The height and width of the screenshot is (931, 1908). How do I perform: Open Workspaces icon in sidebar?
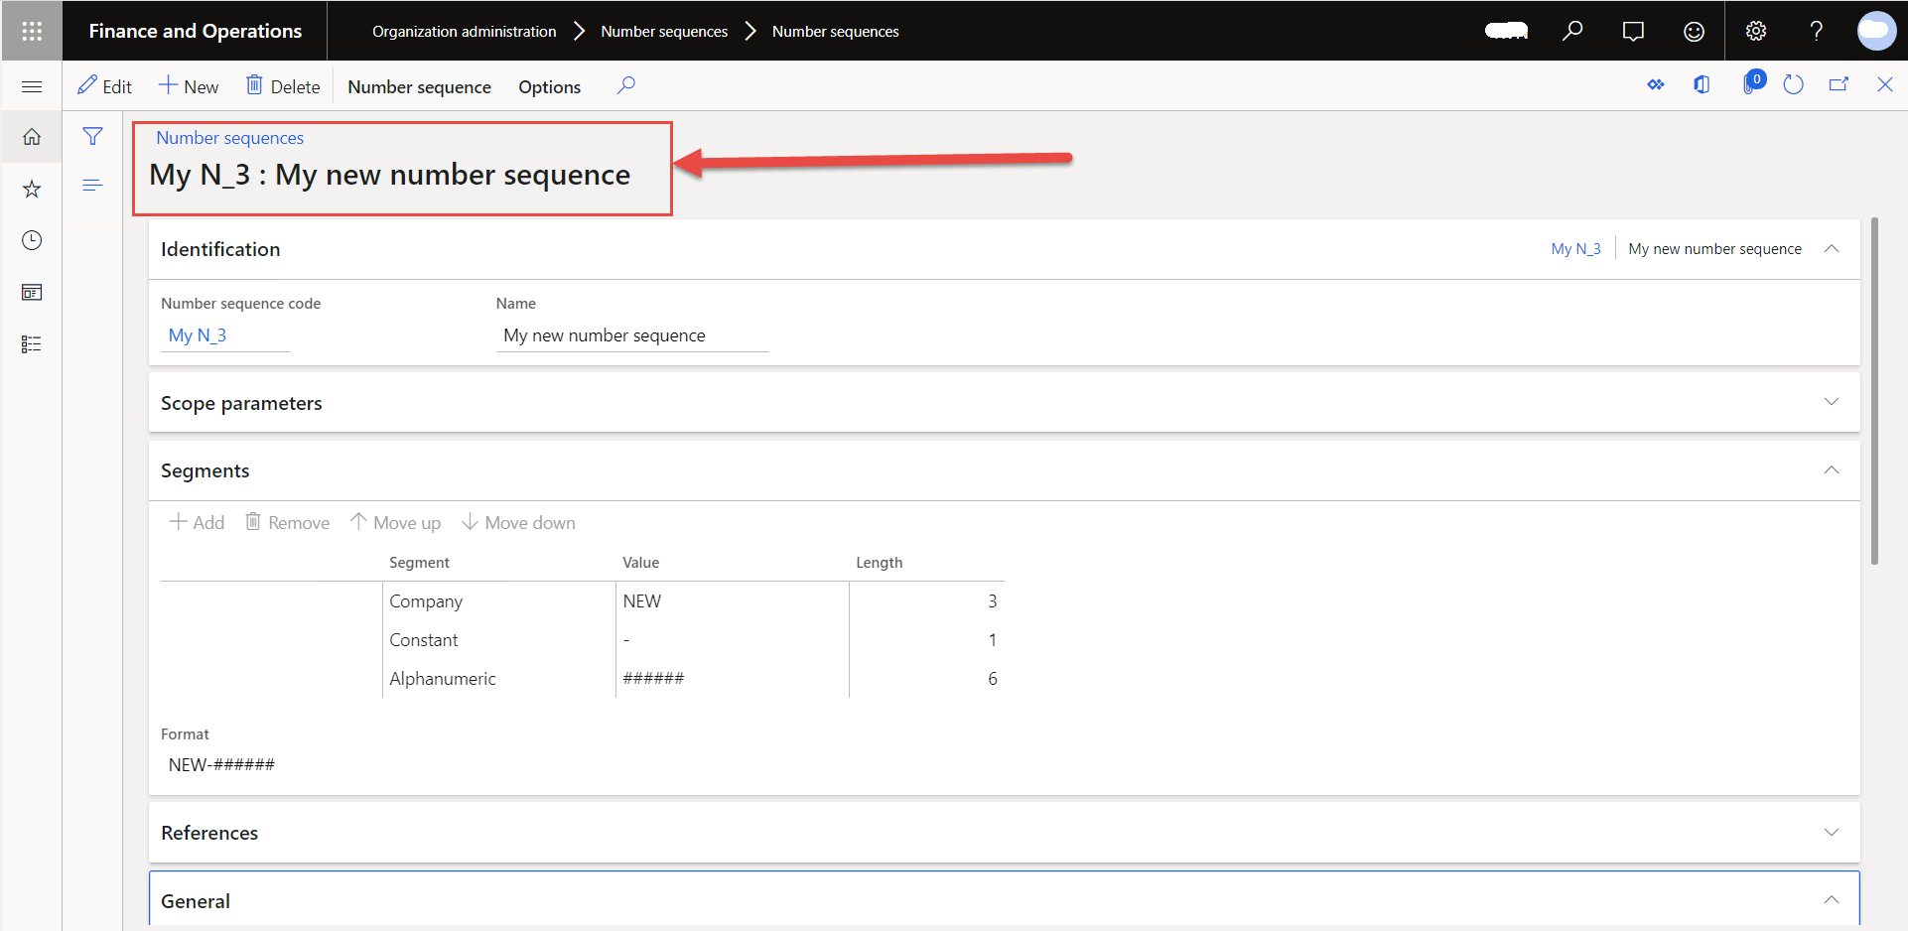pos(32,292)
